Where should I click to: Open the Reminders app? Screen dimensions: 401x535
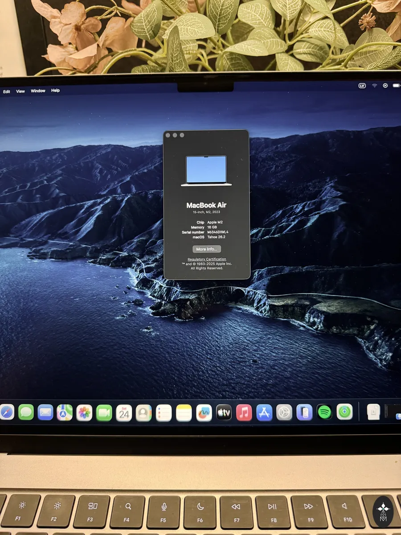[x=164, y=413]
